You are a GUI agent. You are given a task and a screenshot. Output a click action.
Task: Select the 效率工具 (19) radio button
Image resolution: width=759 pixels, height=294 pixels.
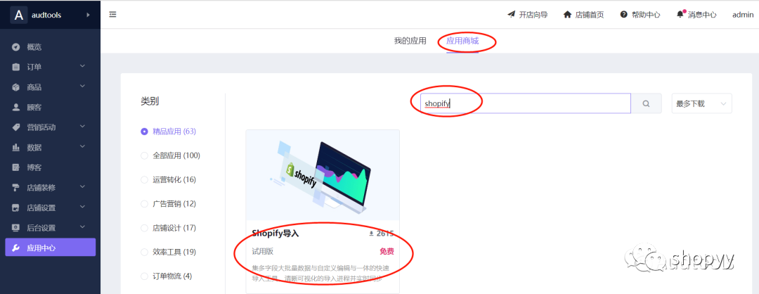point(144,253)
